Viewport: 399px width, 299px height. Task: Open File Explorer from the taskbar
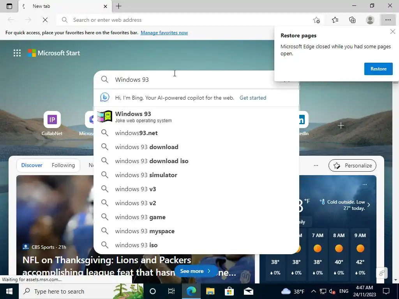pos(210,291)
